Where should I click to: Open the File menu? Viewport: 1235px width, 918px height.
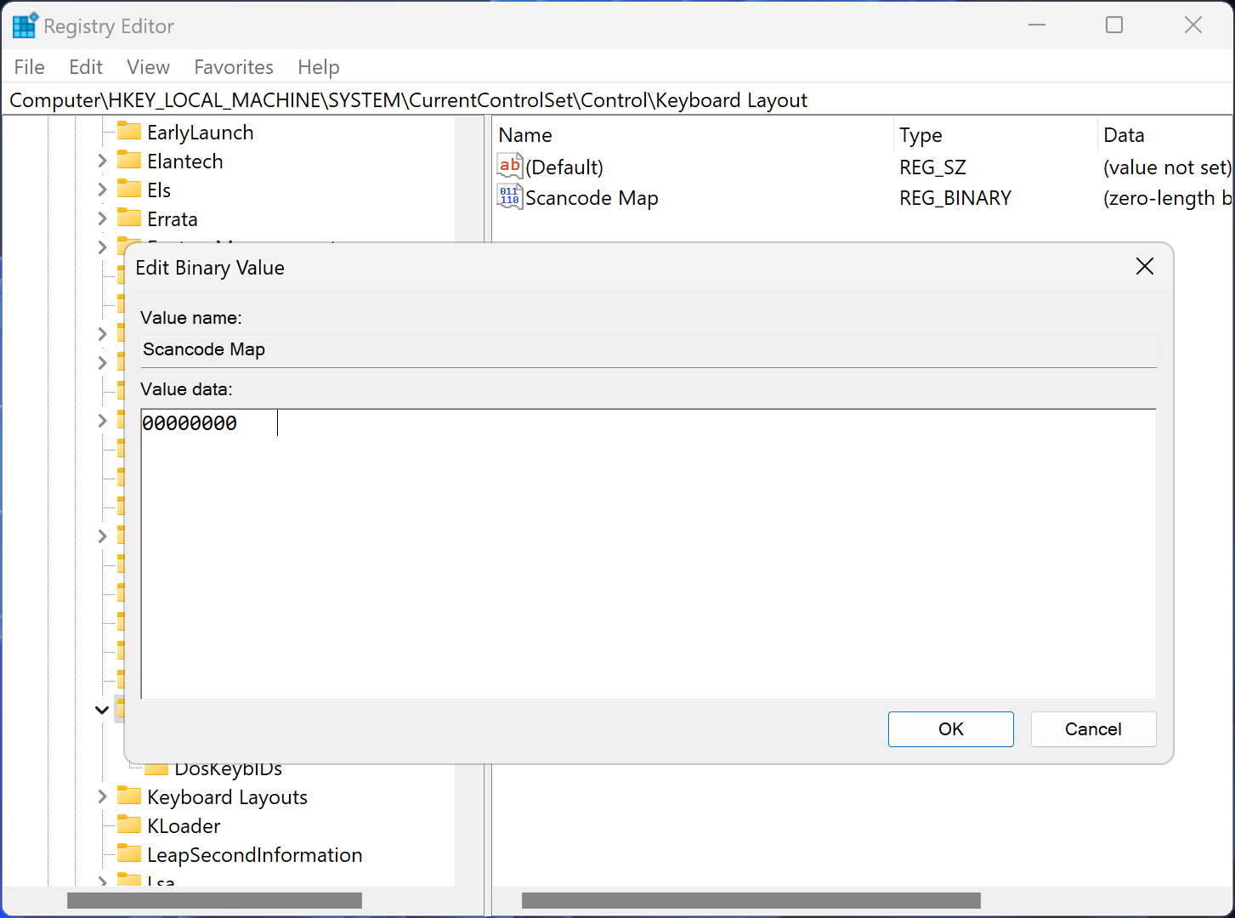tap(29, 67)
